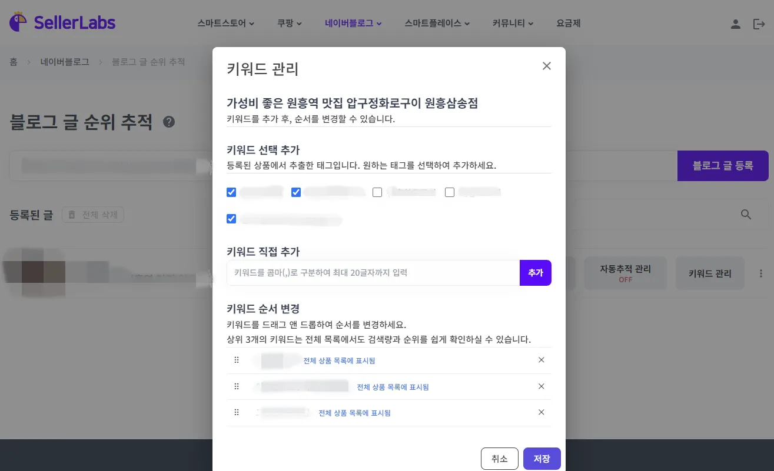Expand the 스마트플레이스 dropdown menu
Image resolution: width=774 pixels, height=471 pixels.
(437, 24)
